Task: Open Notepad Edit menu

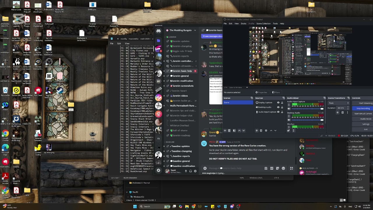Action: 119,43
